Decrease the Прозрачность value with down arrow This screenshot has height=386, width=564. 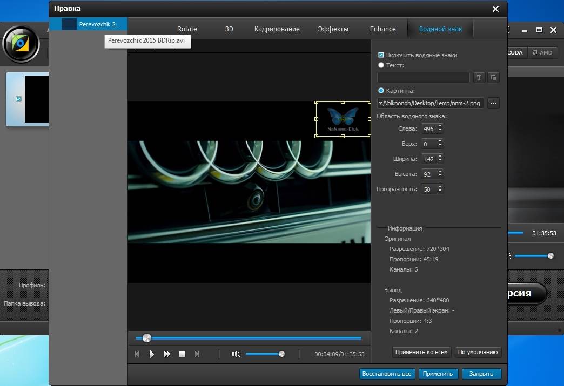pos(440,191)
